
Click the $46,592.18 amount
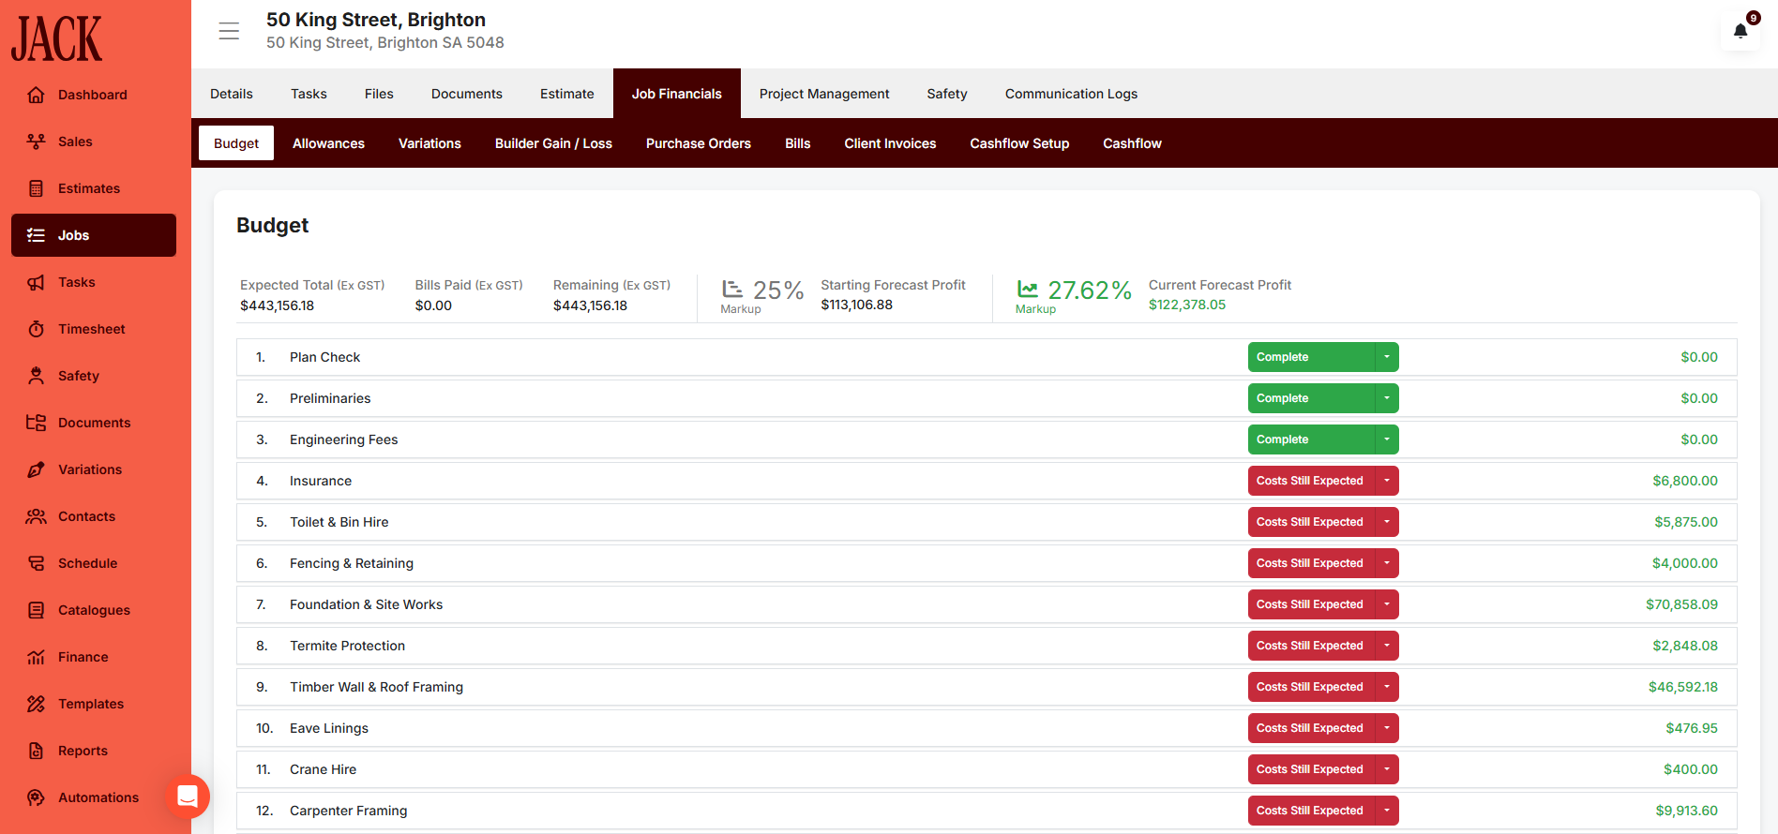[x=1683, y=687]
